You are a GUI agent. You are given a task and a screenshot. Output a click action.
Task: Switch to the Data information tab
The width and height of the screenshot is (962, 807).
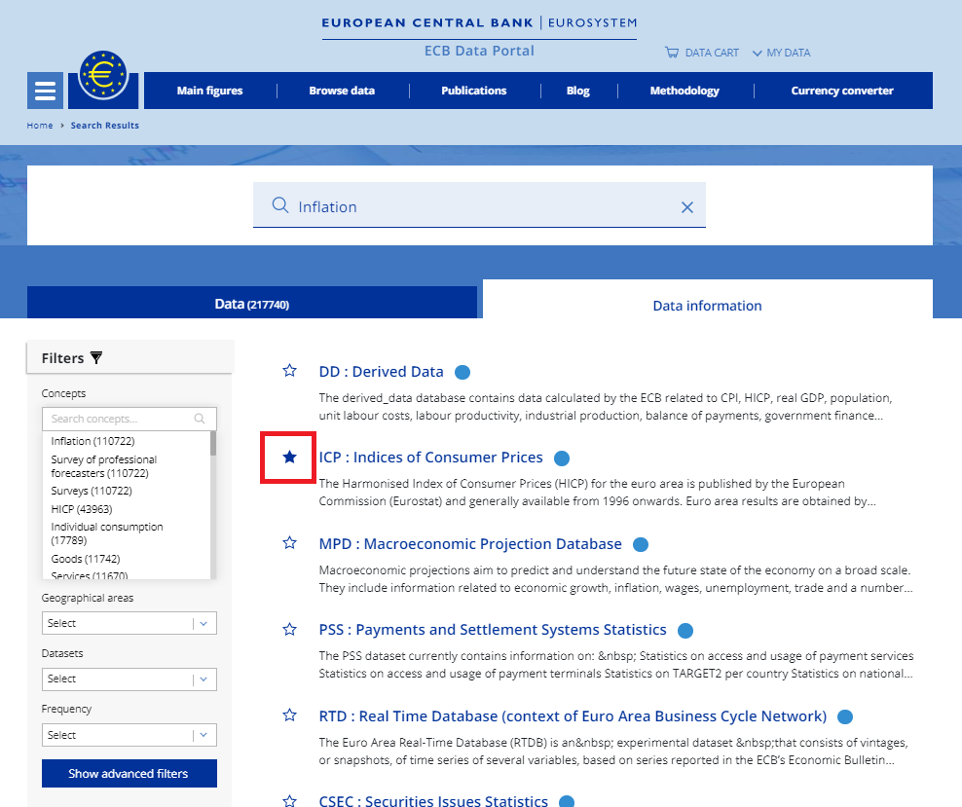707,306
